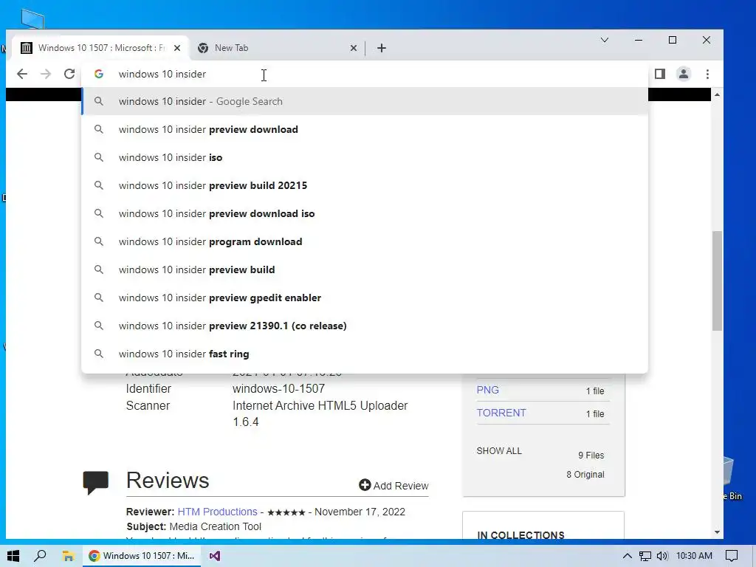Open the HTM Productions reviewer link

click(x=218, y=512)
